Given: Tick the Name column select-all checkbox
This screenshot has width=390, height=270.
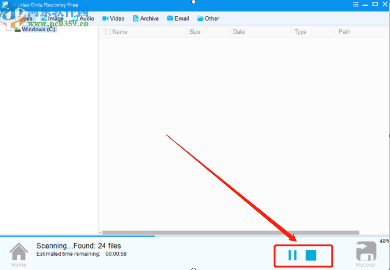Looking at the screenshot, I should point(107,32).
